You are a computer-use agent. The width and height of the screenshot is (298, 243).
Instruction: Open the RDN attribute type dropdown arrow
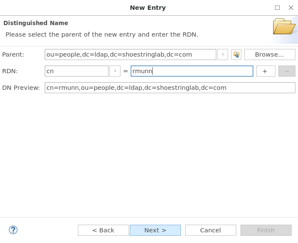pos(115,71)
